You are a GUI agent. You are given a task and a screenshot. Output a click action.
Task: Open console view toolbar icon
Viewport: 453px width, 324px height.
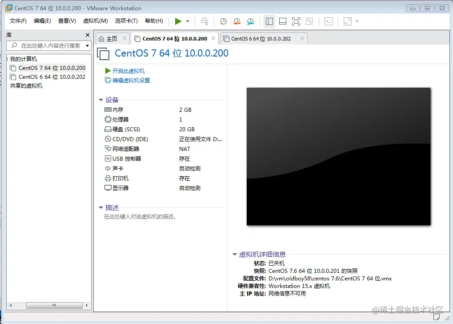pyautogui.click(x=329, y=21)
